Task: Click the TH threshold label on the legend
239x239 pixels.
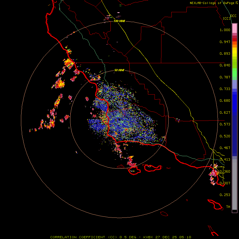Action: 228,207
